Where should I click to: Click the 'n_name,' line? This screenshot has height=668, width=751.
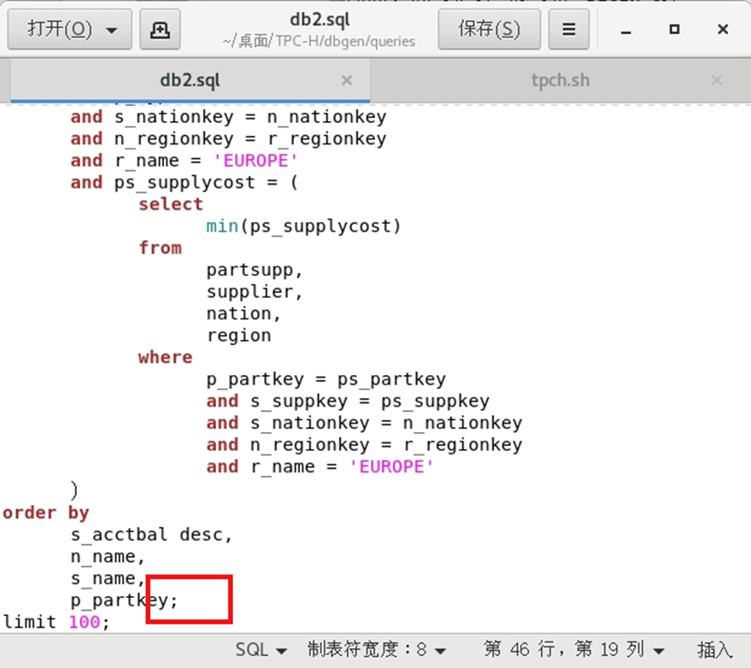tap(108, 556)
